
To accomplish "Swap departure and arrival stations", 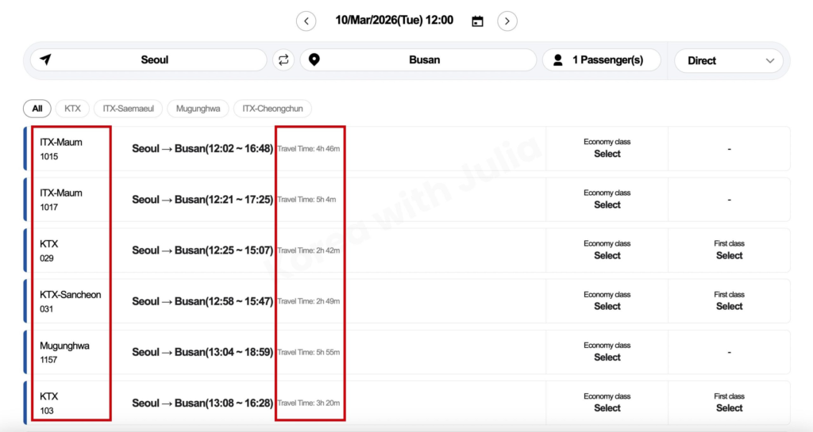I will point(283,60).
